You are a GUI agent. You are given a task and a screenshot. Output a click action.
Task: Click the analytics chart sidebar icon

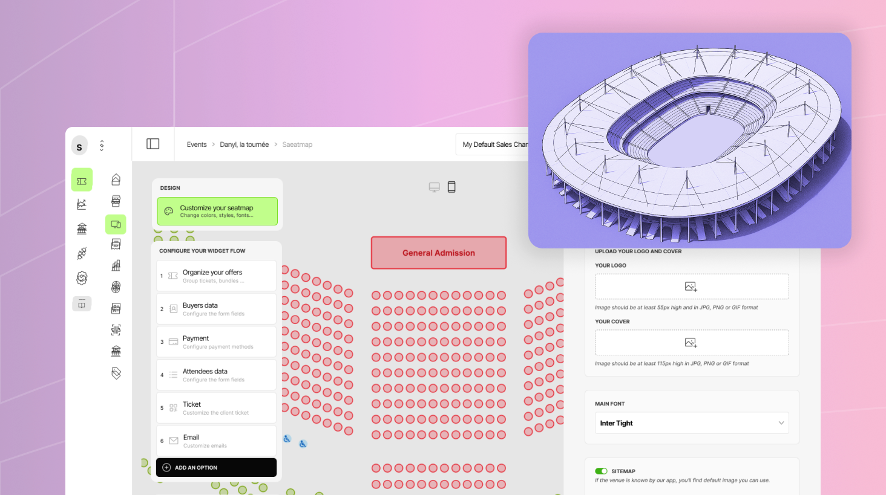coord(82,204)
